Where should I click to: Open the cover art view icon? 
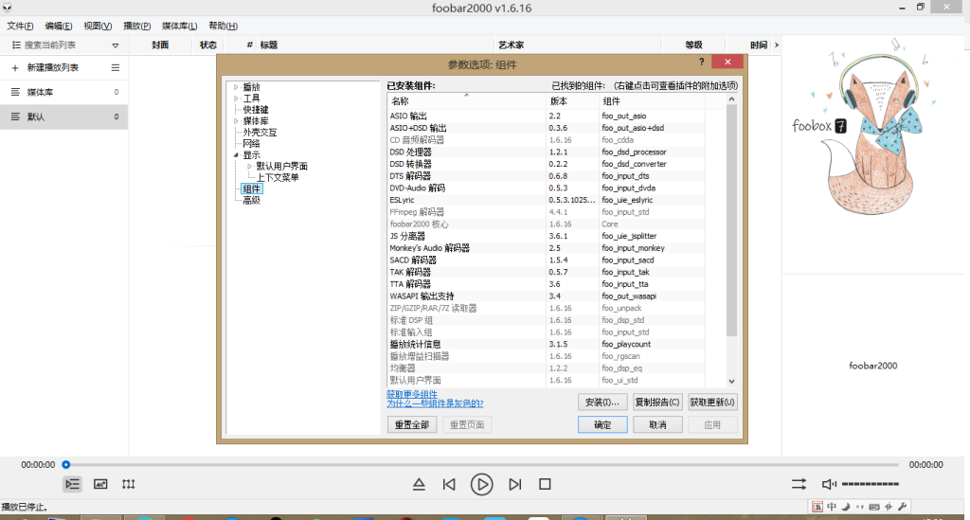coord(100,484)
